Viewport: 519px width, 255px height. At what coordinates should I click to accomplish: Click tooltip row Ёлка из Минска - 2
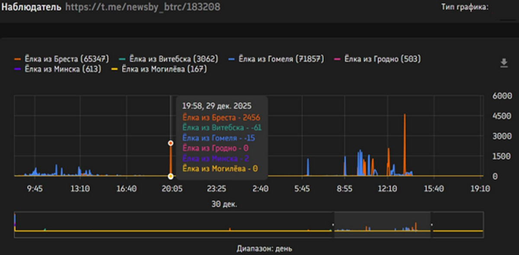[215, 158]
